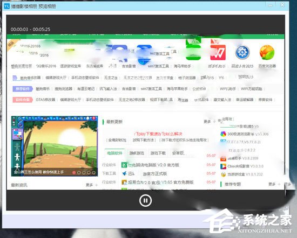Select the last hollow carousel dot
297x238 pixels.
[93, 172]
